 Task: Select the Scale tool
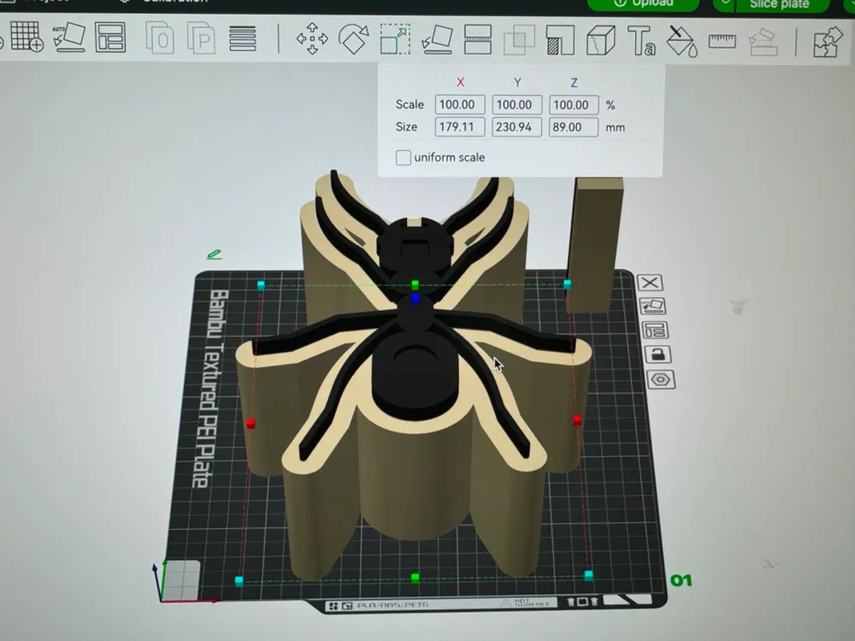(x=395, y=38)
